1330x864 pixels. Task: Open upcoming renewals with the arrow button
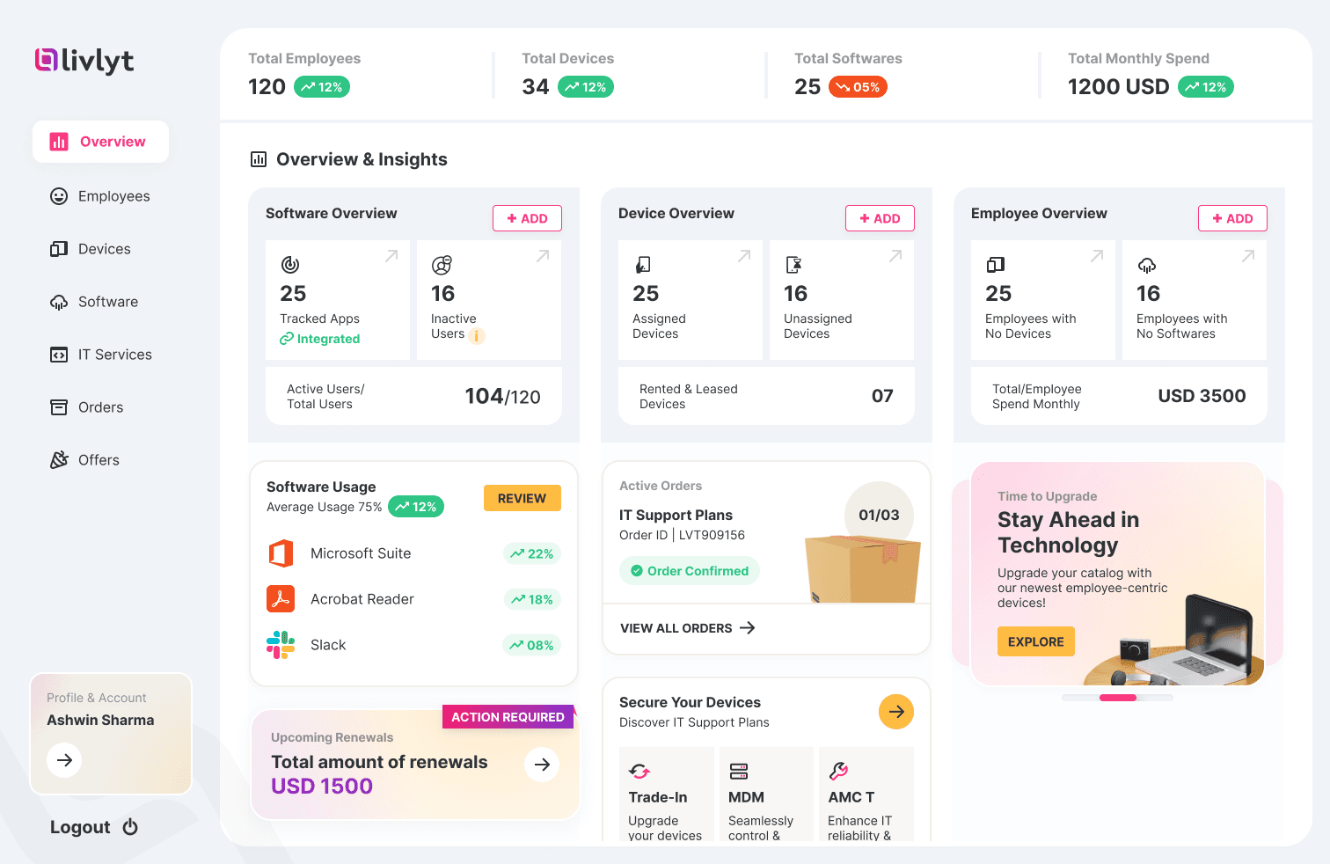tap(542, 765)
